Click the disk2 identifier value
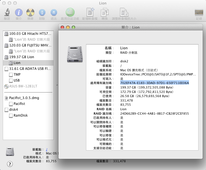 point(124,61)
